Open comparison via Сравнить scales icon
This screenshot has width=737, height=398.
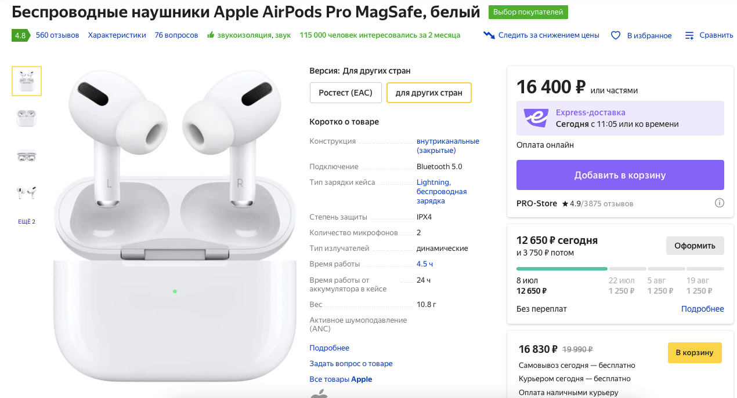coord(689,35)
